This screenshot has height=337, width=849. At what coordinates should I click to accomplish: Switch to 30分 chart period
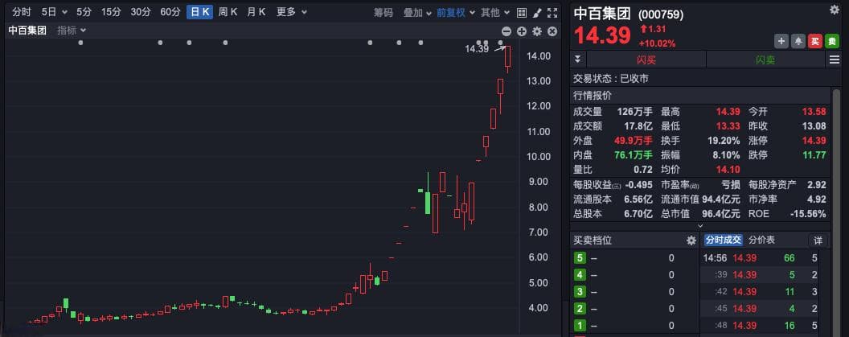coord(140,12)
